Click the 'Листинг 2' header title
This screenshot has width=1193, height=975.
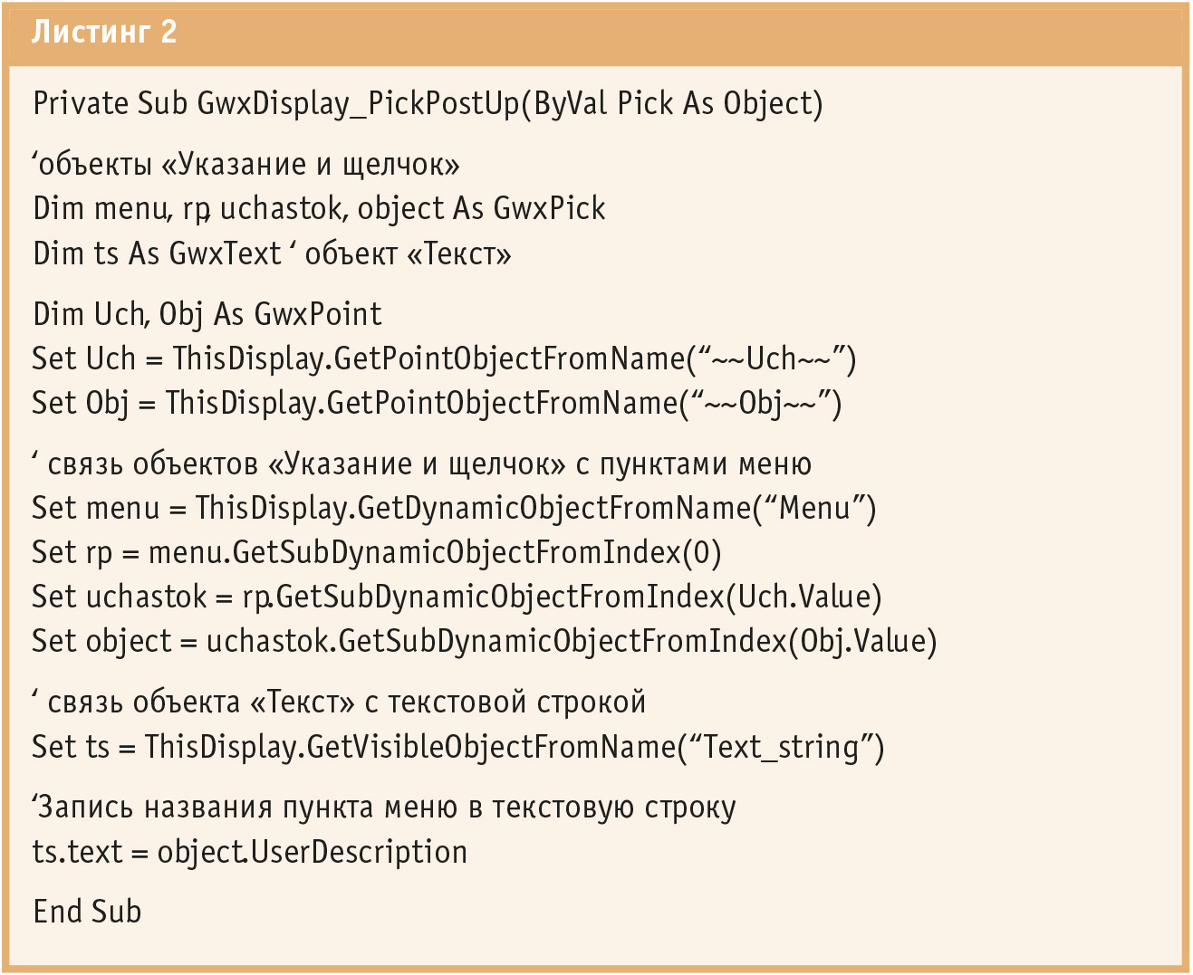coord(103,33)
